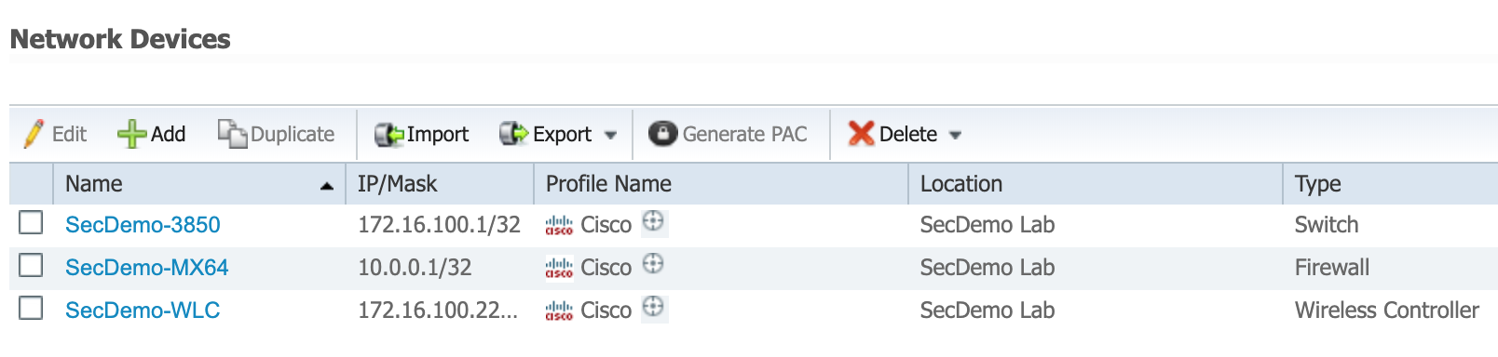The width and height of the screenshot is (1498, 357).
Task: Select the SecDemo-MX64 checkbox
Action: click(31, 265)
